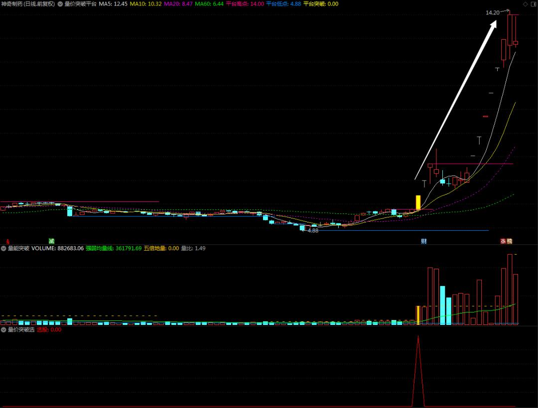Click the 平台低点: 4.88 value
Screen dimensions: 538x408
(x=283, y=4)
